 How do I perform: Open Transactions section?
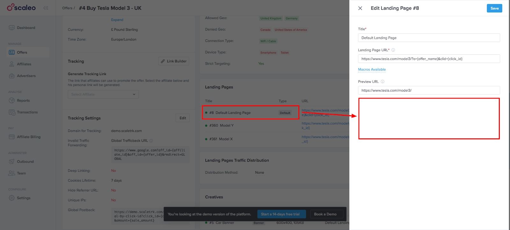point(27,112)
